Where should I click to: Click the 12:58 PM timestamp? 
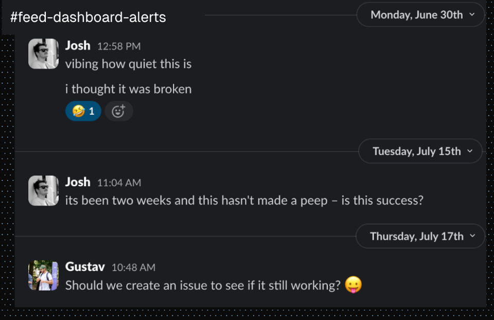(x=119, y=46)
